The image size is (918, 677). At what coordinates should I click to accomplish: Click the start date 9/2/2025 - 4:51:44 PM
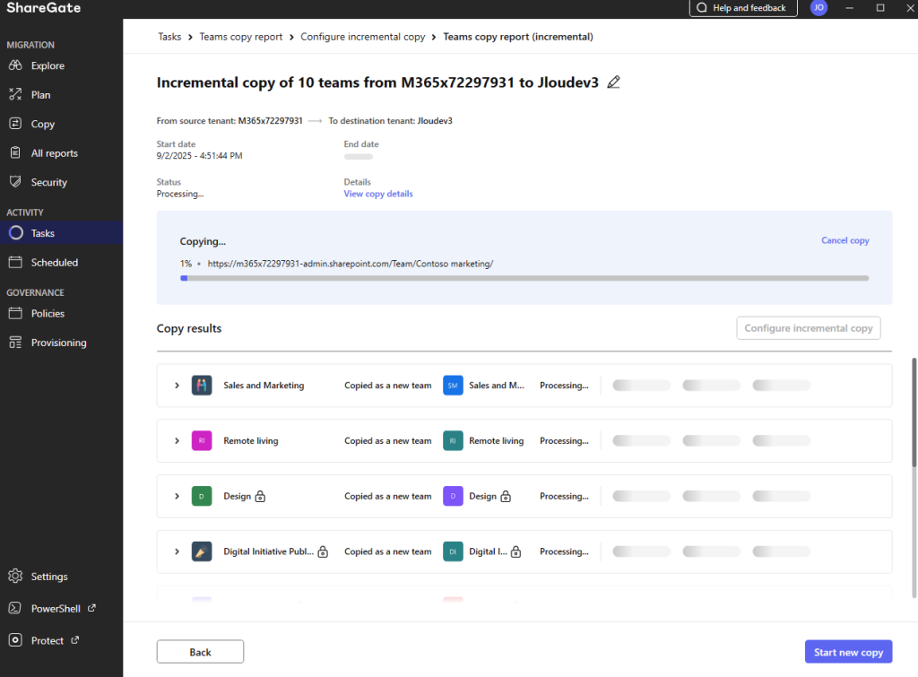199,156
